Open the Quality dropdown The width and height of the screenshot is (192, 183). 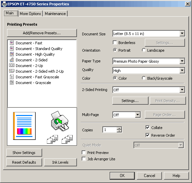[x=182, y=70]
